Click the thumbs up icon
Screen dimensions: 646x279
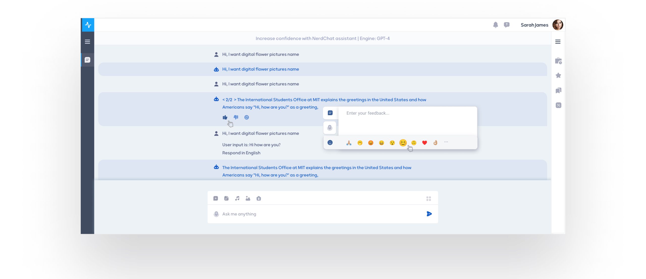click(x=225, y=117)
